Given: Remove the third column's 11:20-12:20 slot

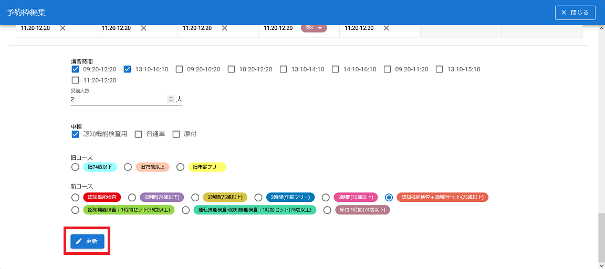Looking at the screenshot, I should [x=224, y=28].
